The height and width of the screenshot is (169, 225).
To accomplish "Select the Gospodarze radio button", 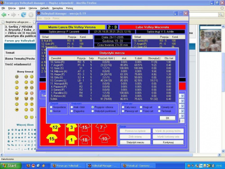I will [x=51, y=107].
